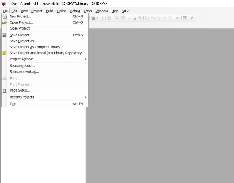The image size is (234, 183).
Task: Choose Close Project from the File menu
Action: (20, 28)
